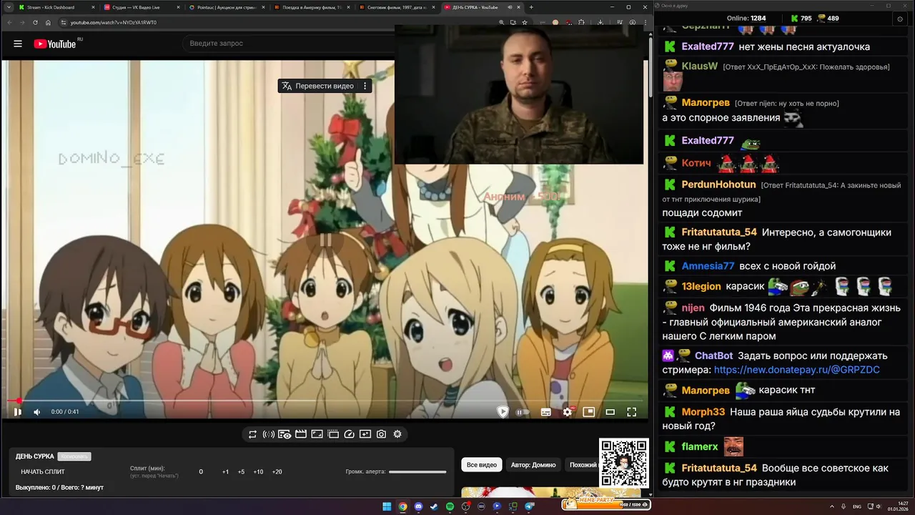Click the add-to-playlist plus icon in the enhancer toolbar
The width and height of the screenshot is (915, 515).
(x=365, y=434)
